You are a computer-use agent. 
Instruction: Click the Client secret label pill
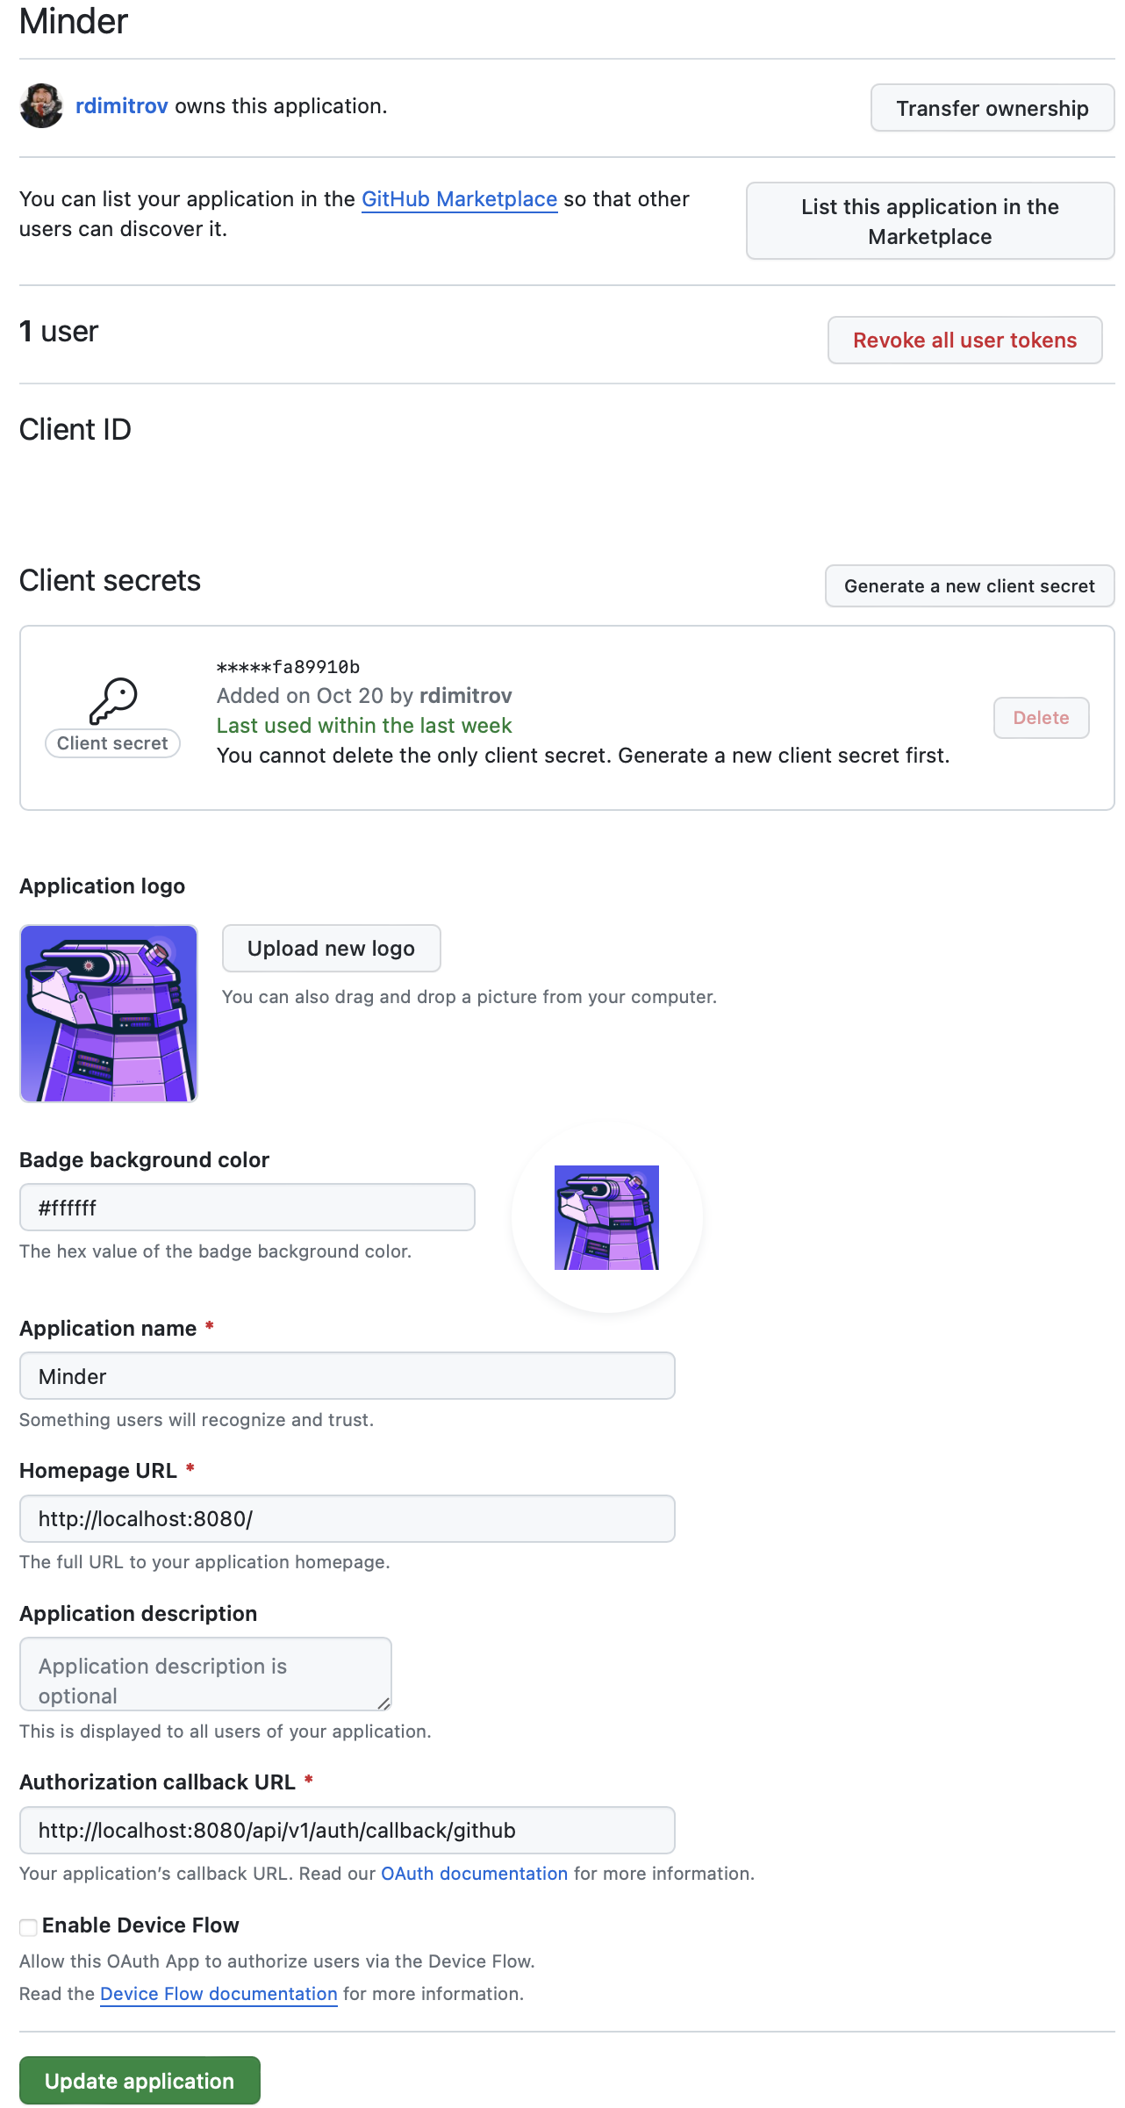coord(112,743)
